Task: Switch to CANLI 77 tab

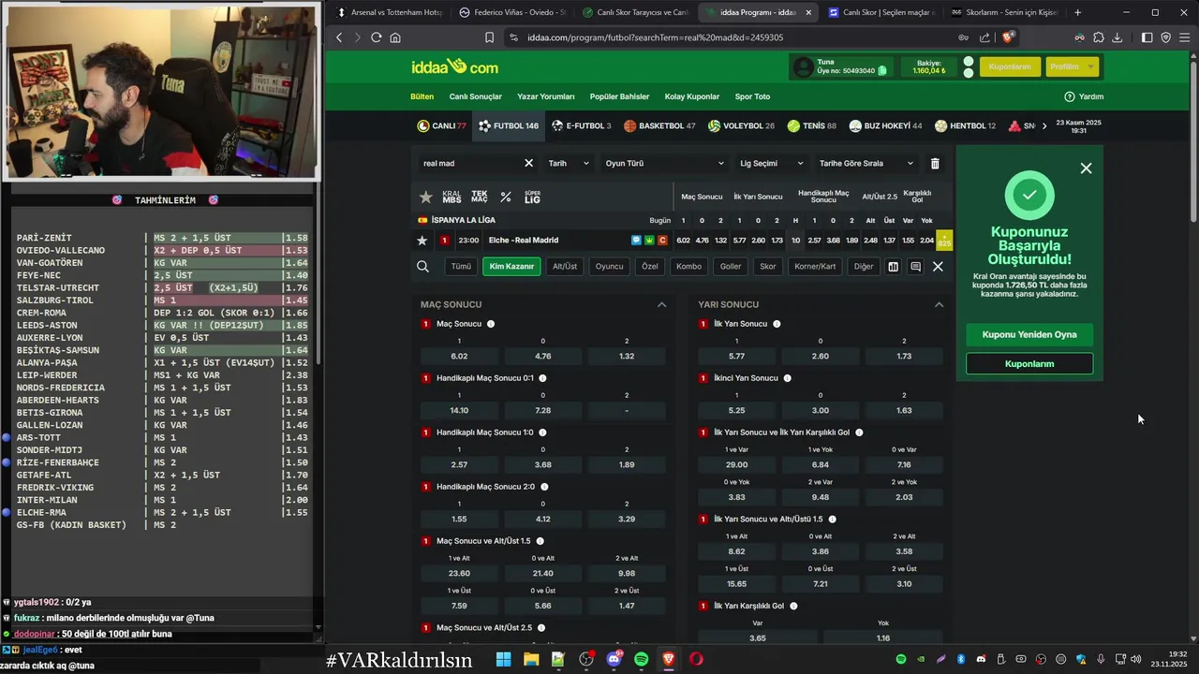Action: click(441, 125)
